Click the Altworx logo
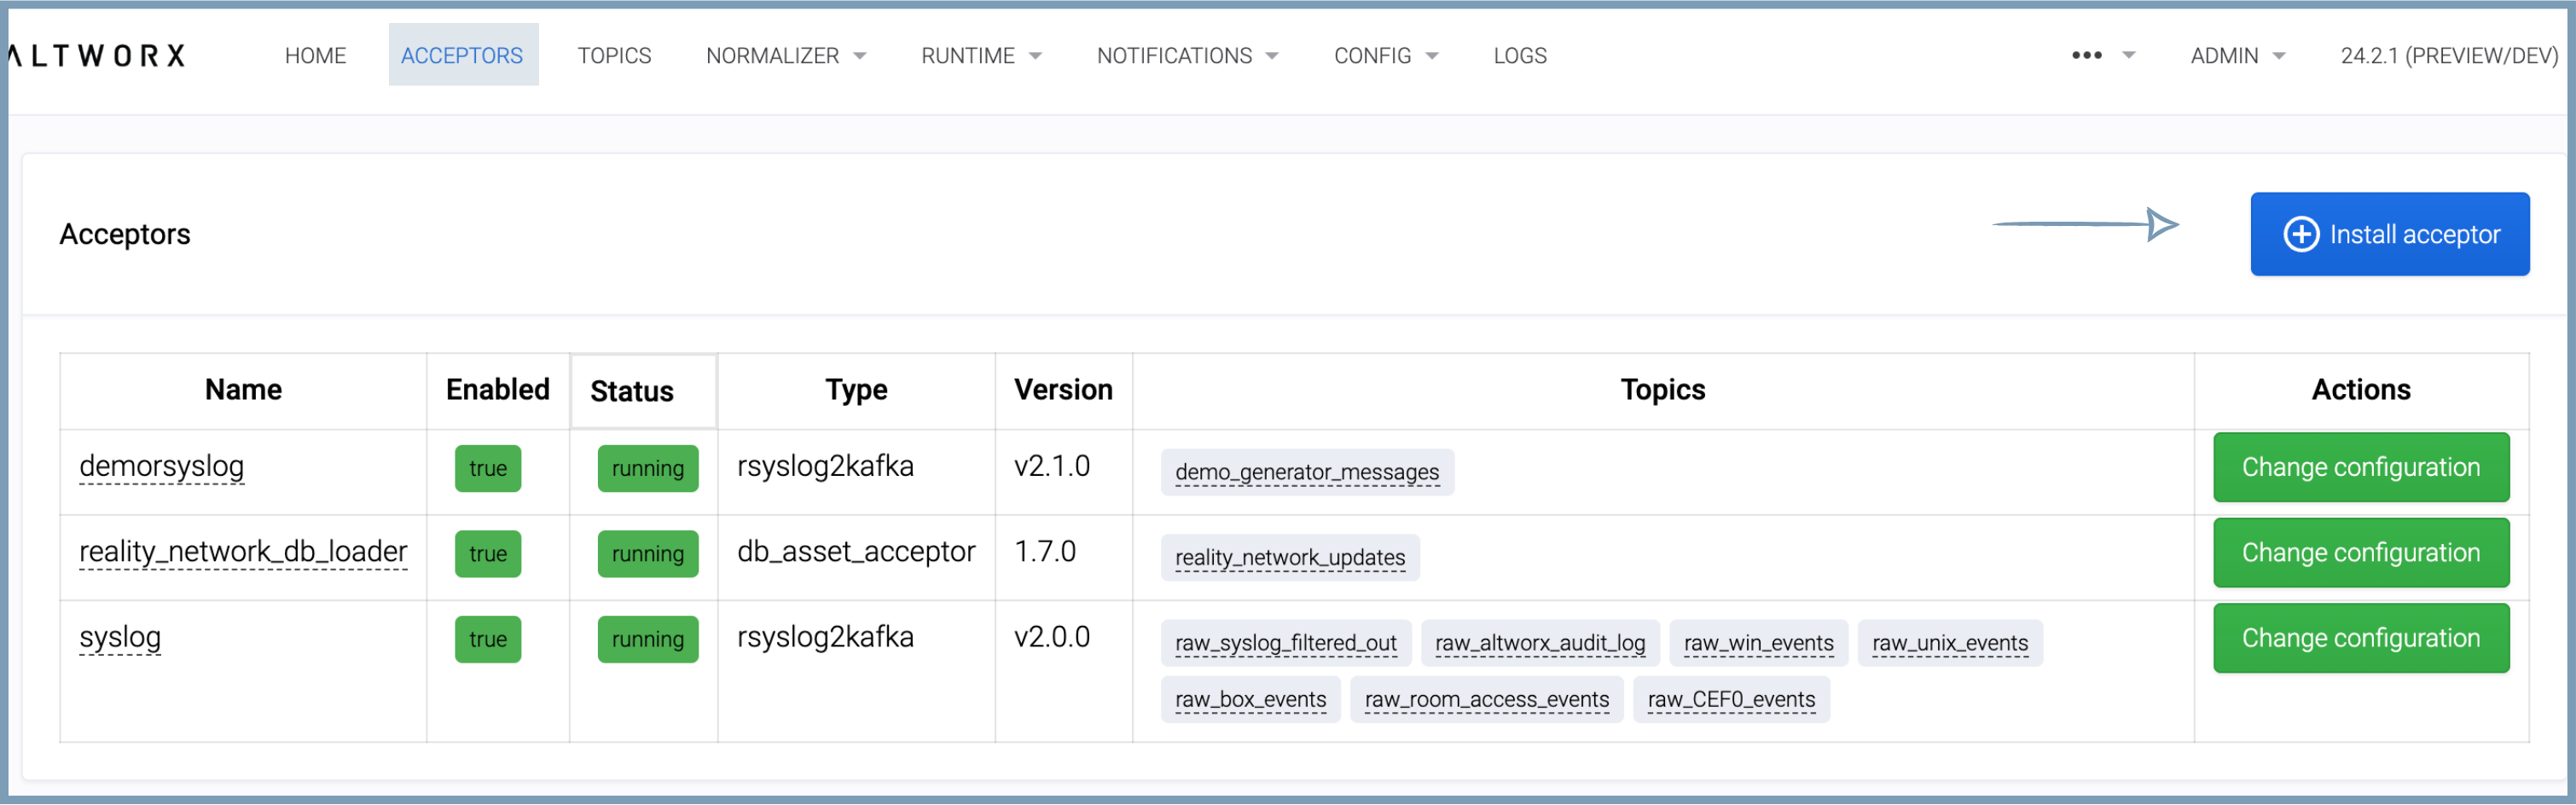 pos(97,56)
